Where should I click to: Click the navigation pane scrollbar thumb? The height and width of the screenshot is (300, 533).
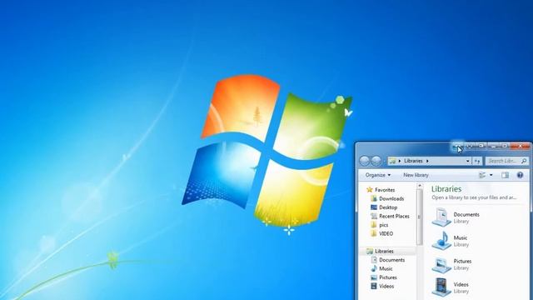[x=420, y=217]
